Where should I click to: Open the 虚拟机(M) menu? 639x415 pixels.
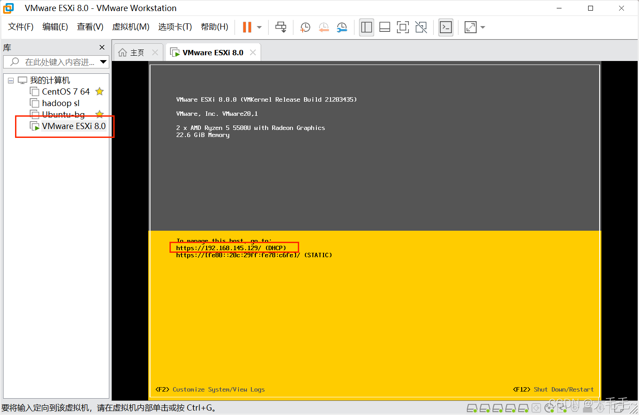[x=131, y=27]
